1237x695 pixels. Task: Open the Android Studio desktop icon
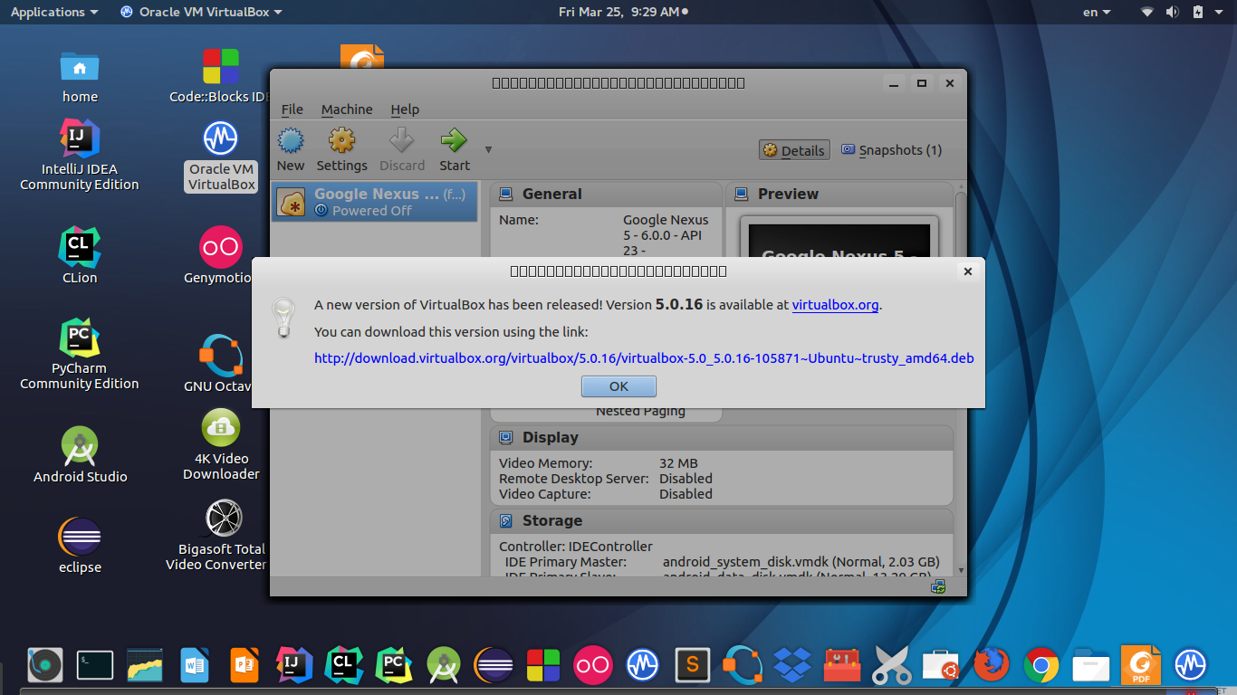(x=80, y=455)
